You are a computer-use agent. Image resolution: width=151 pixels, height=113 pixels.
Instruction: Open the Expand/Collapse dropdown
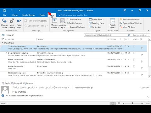click(77, 27)
